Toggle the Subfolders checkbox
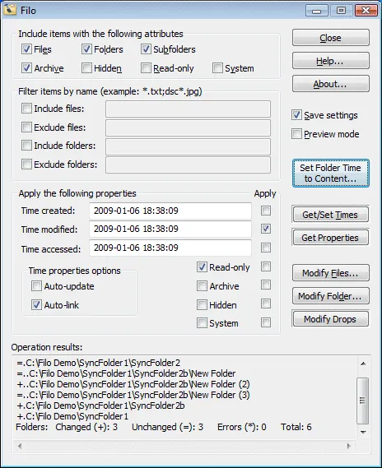The image size is (382, 468). [x=146, y=49]
